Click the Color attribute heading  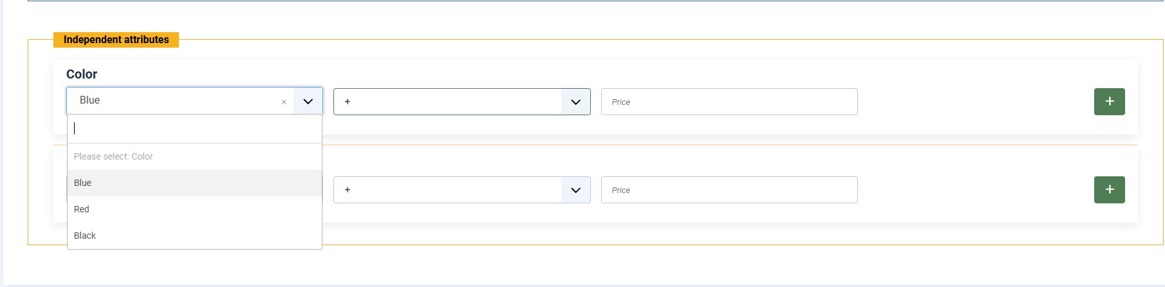pyautogui.click(x=82, y=74)
